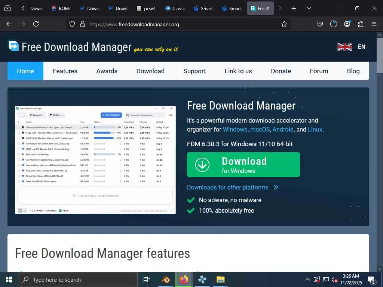View site security padlock info
The width and height of the screenshot is (383, 287).
point(83,24)
